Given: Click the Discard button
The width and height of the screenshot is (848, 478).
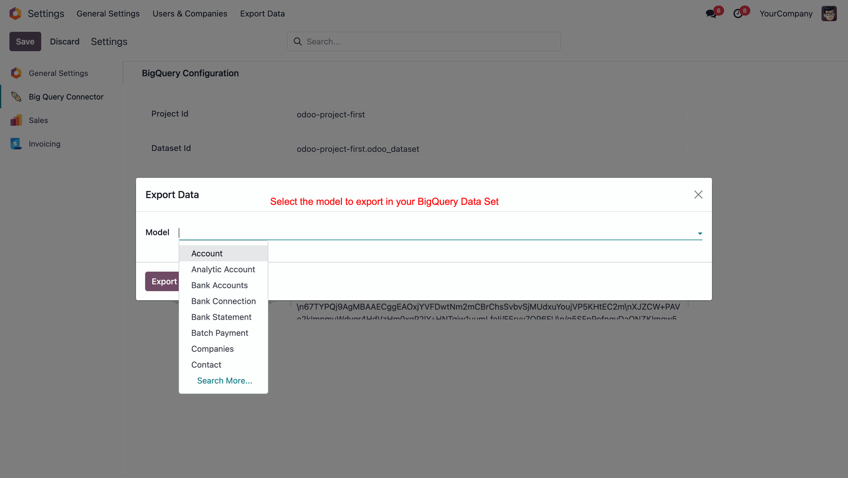Looking at the screenshot, I should pyautogui.click(x=64, y=41).
